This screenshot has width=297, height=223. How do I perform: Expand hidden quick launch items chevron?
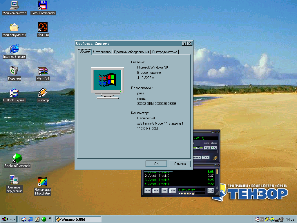click(50, 218)
